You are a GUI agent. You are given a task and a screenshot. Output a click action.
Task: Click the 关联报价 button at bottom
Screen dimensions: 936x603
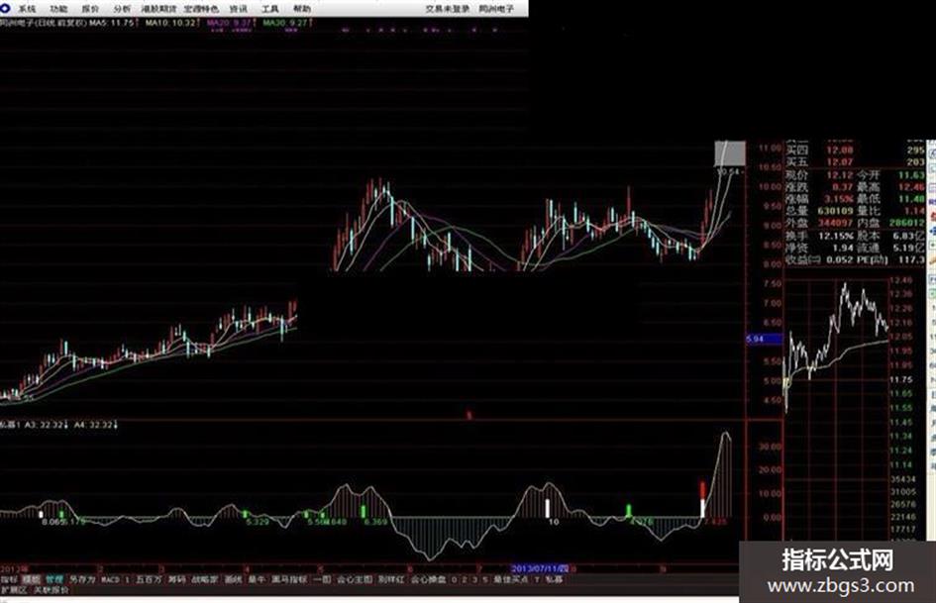[x=51, y=590]
